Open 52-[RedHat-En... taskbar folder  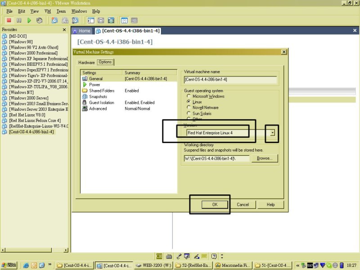click(x=193, y=265)
